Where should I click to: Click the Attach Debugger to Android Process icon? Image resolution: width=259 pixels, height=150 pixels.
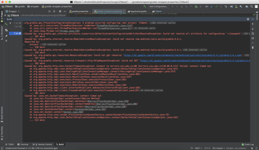tap(196, 6)
